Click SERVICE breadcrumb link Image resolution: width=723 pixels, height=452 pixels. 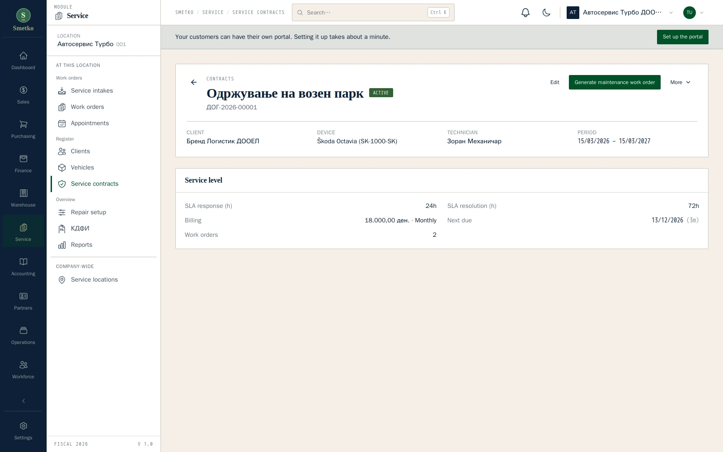point(213,13)
